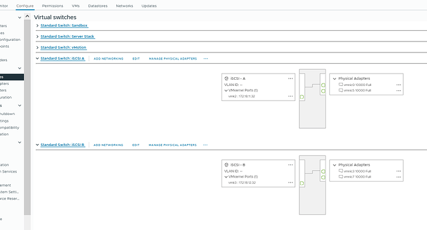Open ellipsis menu for vmnic0
Image resolution: width=427 pixels, height=230 pixels.
[x=399, y=85]
